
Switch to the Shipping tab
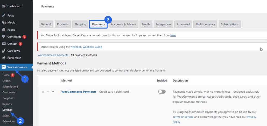pos(80,24)
